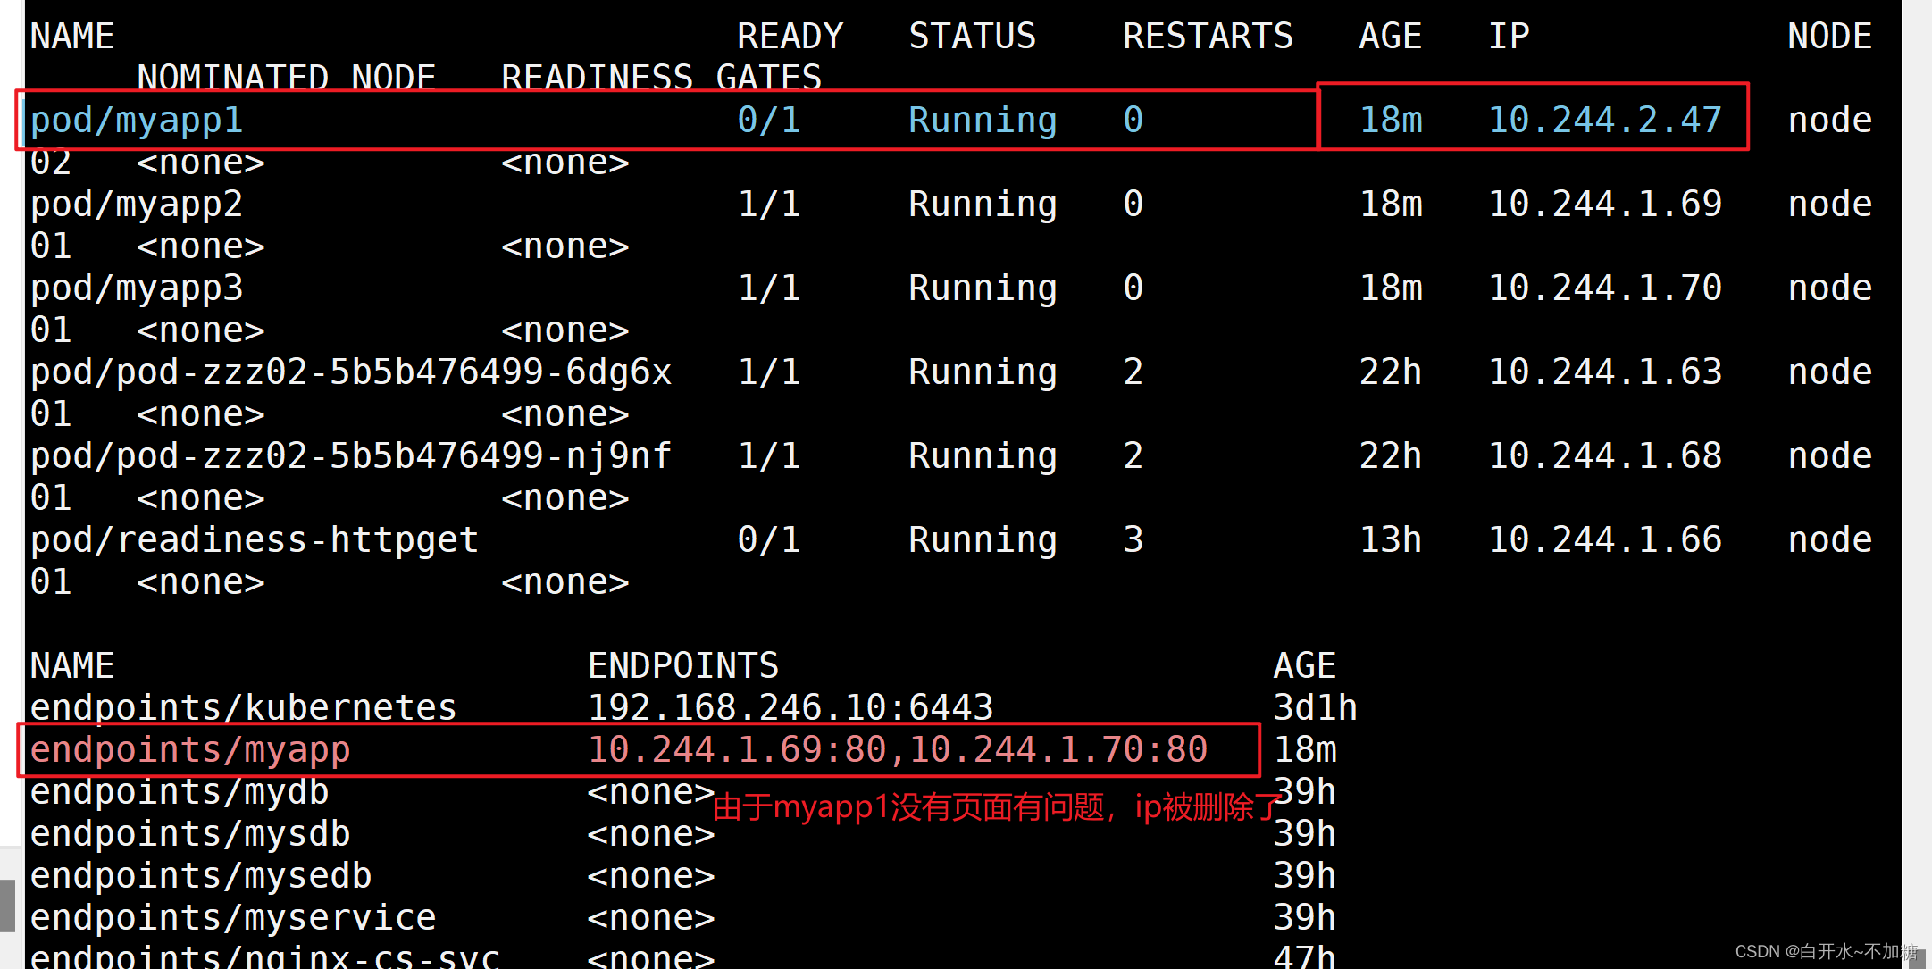Click the endpoints/mydb entry
Viewport: 1932px width, 969px height.
(x=179, y=792)
